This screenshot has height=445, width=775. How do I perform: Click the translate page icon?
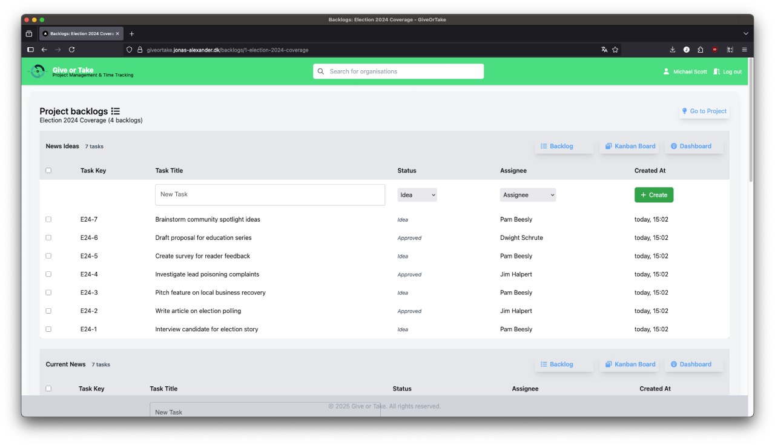click(x=604, y=50)
